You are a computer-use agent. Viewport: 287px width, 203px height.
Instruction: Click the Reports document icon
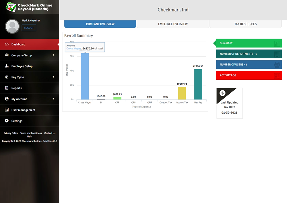point(7,88)
